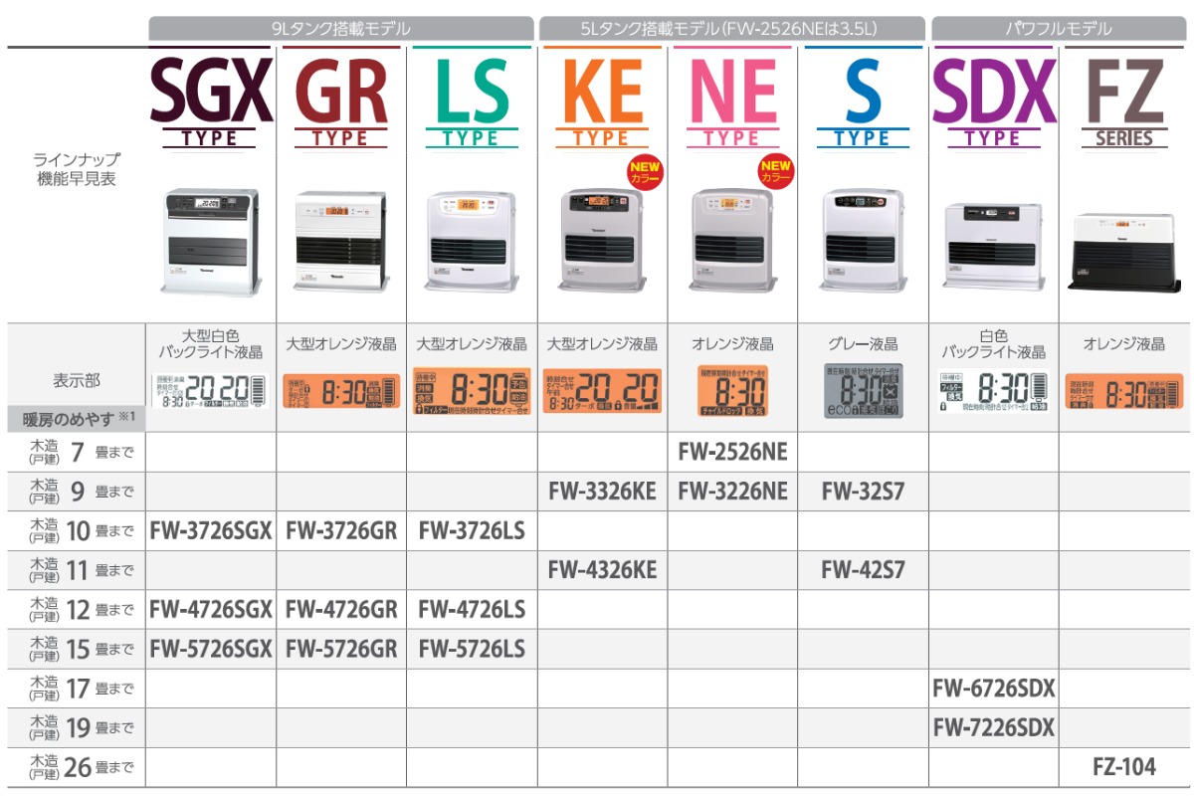This screenshot has height=796, width=1194.
Task: Click the 木造 10畳まで row label
Action: coord(81,531)
